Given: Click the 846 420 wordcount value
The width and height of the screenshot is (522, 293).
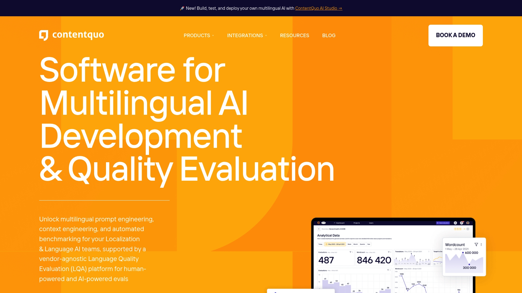Looking at the screenshot, I should click(374, 260).
